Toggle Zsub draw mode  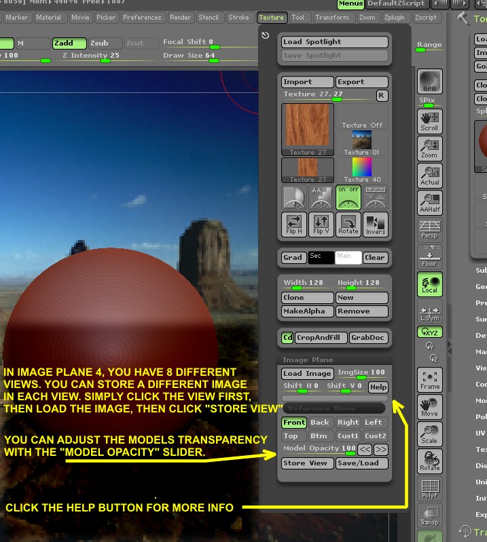105,43
